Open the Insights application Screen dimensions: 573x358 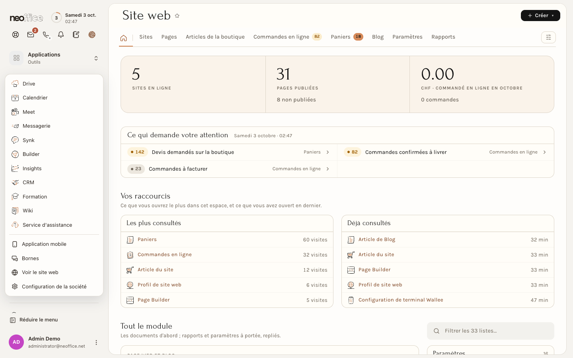(x=54, y=169)
